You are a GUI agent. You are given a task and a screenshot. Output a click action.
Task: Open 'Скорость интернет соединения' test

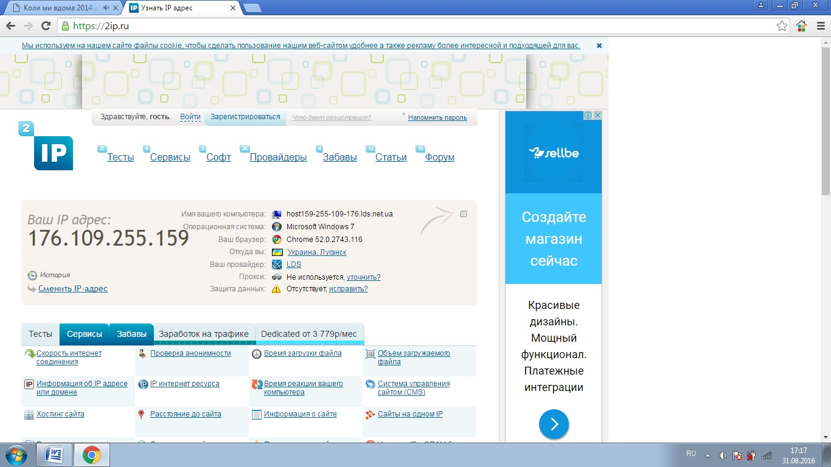[x=69, y=358]
